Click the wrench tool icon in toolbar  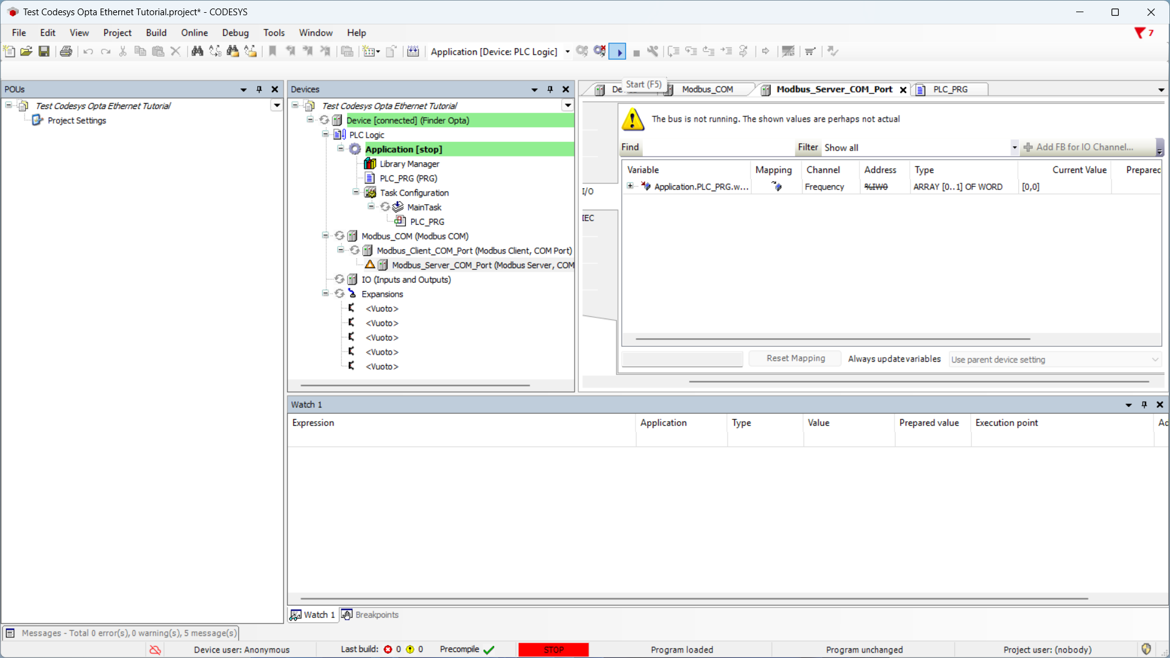653,52
